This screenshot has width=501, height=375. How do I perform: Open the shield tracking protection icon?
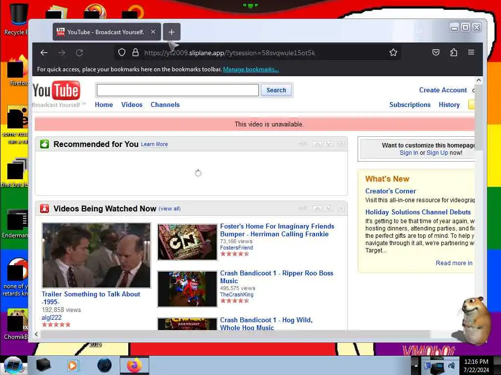point(122,52)
